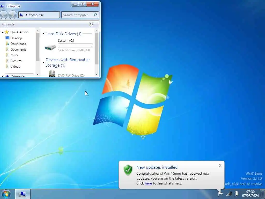265x199 pixels.
Task: Click navigation pane scrollbar down arrow
Action: (38, 74)
